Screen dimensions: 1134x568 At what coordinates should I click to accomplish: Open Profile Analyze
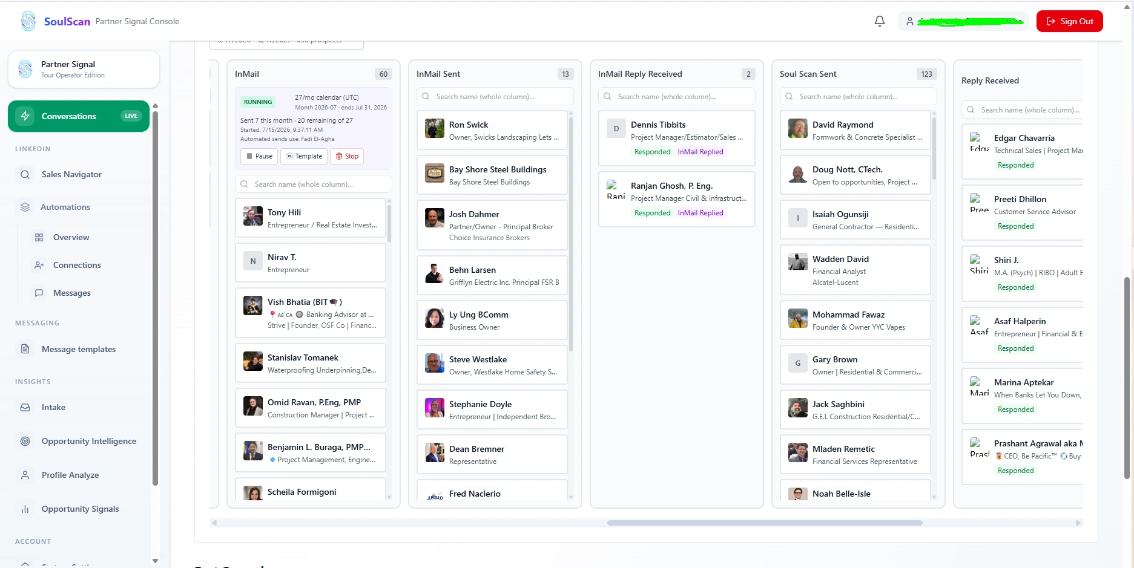point(70,475)
